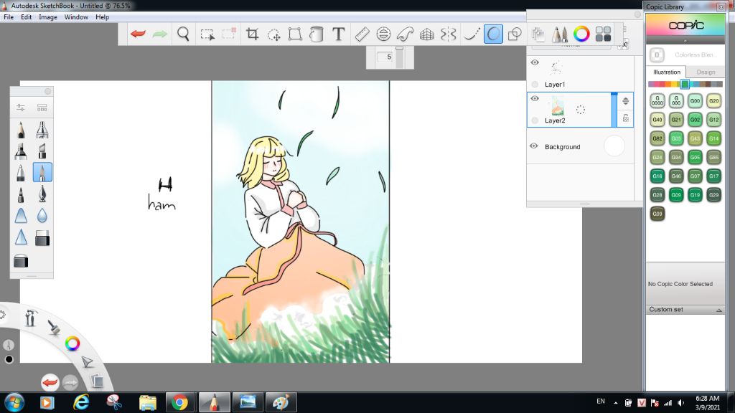The width and height of the screenshot is (735, 413).
Task: Toggle the Layer2 lock circle
Action: pos(535,120)
